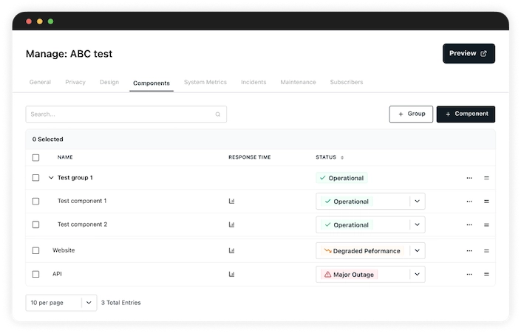
Task: Open three-dot menu for Test group 1
Action: 469,178
